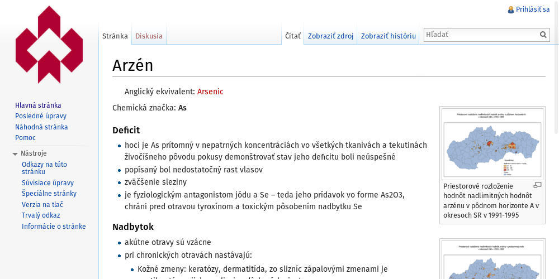
Task: Open Posledné úpravy in sidebar
Action: click(41, 116)
